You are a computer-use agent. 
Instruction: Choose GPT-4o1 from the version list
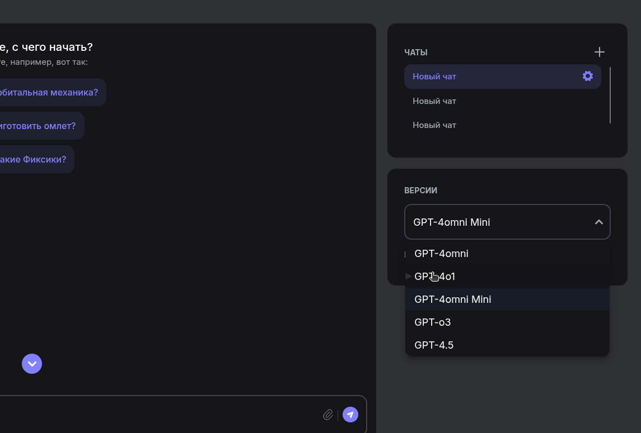[507, 277]
